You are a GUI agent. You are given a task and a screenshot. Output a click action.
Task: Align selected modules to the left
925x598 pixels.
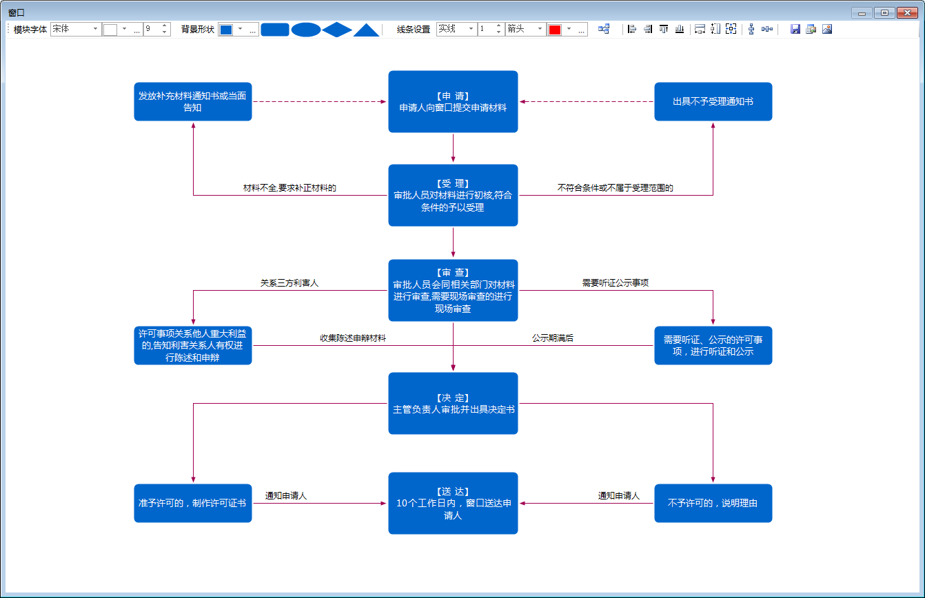(632, 29)
